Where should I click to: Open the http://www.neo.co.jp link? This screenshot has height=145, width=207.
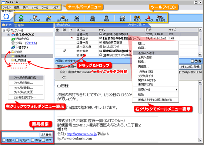click(x=81, y=134)
